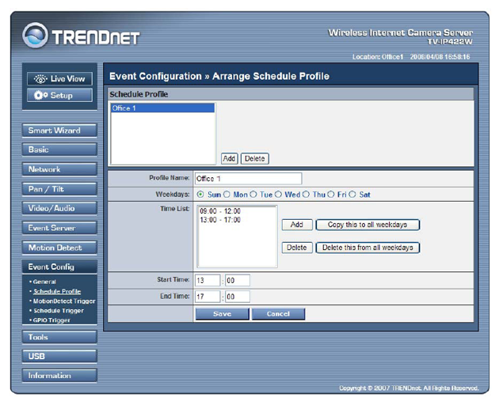This screenshot has width=499, height=401.
Task: Select Office 1 in Schedule Profile list
Action: pyautogui.click(x=162, y=108)
